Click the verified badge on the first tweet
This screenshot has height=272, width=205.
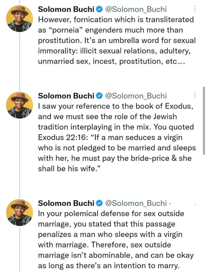[100, 9]
